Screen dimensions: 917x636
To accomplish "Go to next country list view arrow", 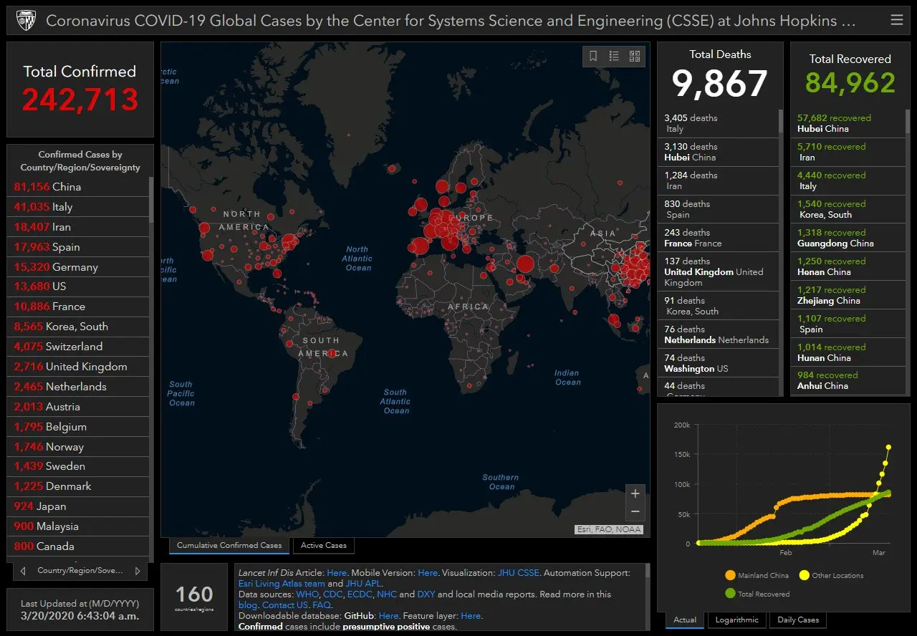I will [x=137, y=571].
